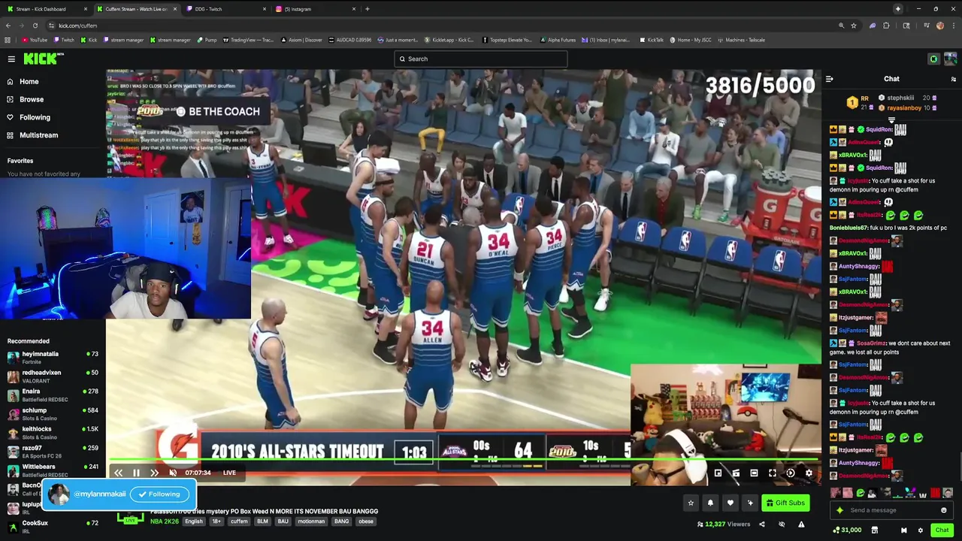Image resolution: width=962 pixels, height=541 pixels.
Task: Type in Send a message field
Action: click(x=893, y=510)
